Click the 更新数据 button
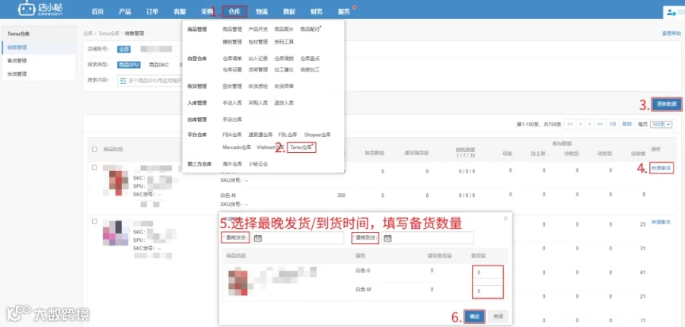This screenshot has height=327, width=685. coord(667,104)
